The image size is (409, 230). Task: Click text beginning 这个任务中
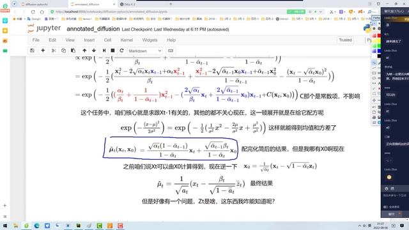(202, 113)
